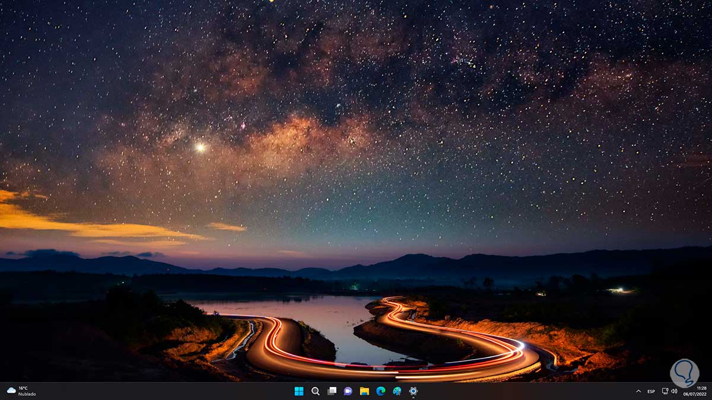Open the pinned app right of Edge

coord(397,391)
